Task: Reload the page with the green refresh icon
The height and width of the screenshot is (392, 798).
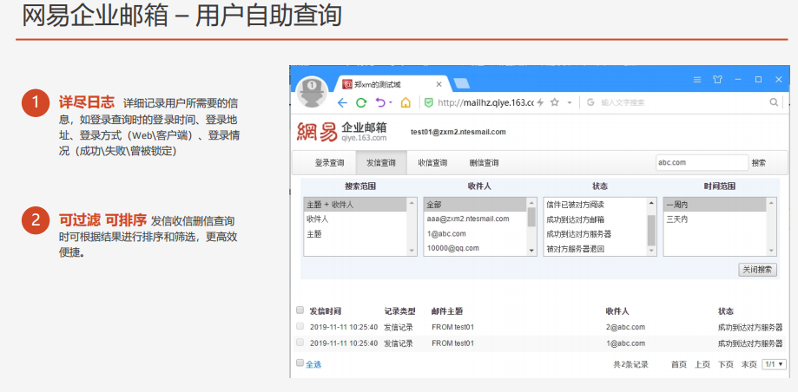Action: (361, 102)
